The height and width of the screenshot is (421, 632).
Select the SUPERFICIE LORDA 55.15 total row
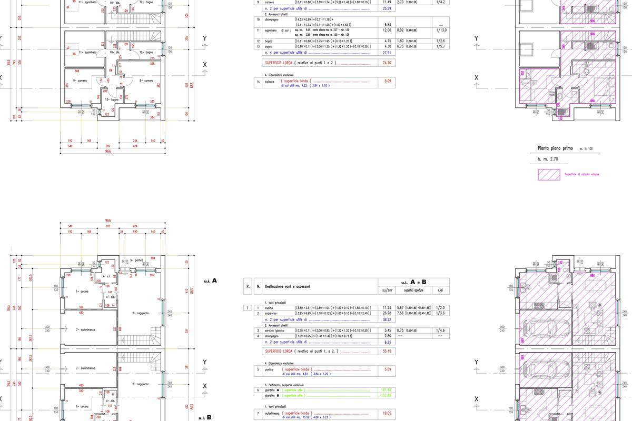[x=324, y=351]
